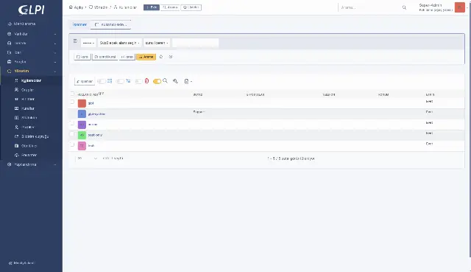Check the box for the post-only row

72,133
